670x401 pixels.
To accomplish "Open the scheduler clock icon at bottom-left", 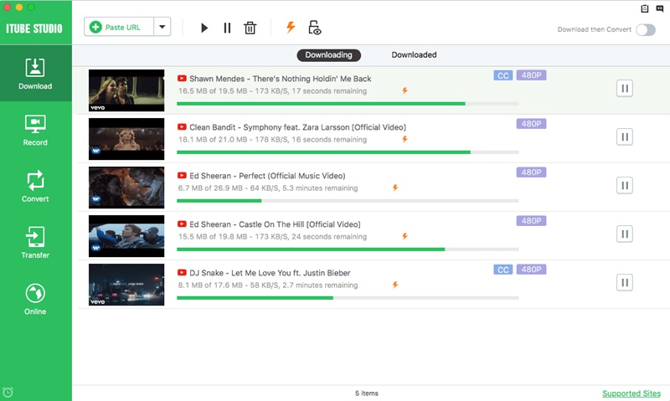I will pyautogui.click(x=8, y=392).
